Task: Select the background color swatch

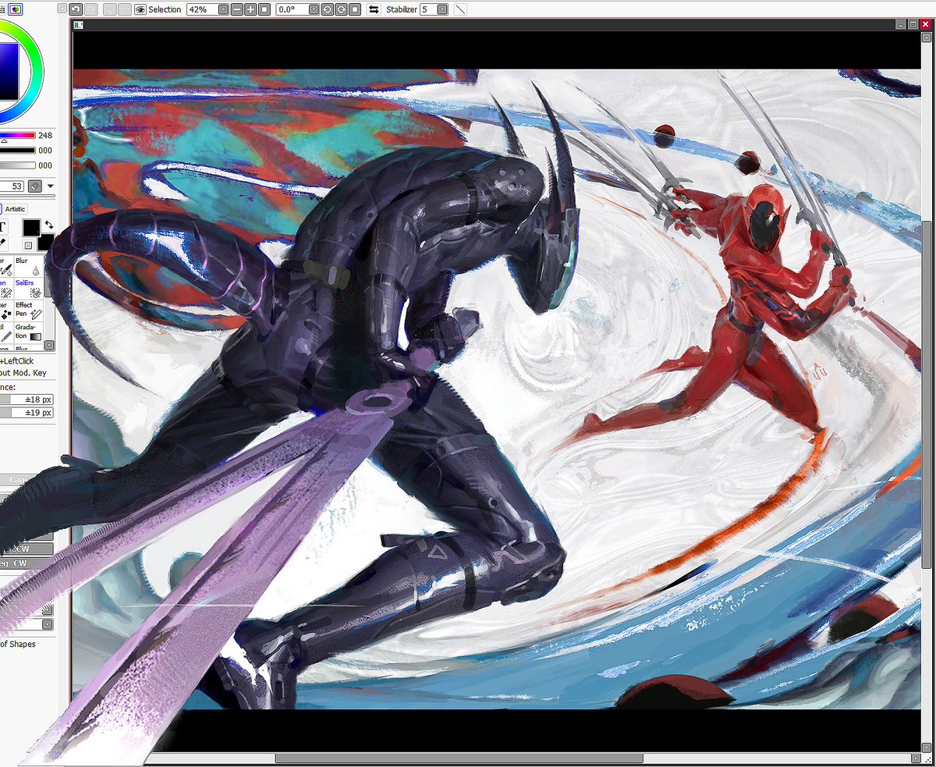Action: coord(47,243)
